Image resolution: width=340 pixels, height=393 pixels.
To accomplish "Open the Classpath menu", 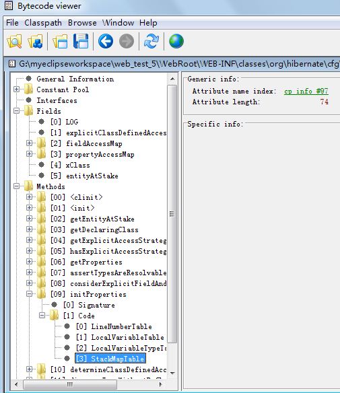I will (x=43, y=23).
